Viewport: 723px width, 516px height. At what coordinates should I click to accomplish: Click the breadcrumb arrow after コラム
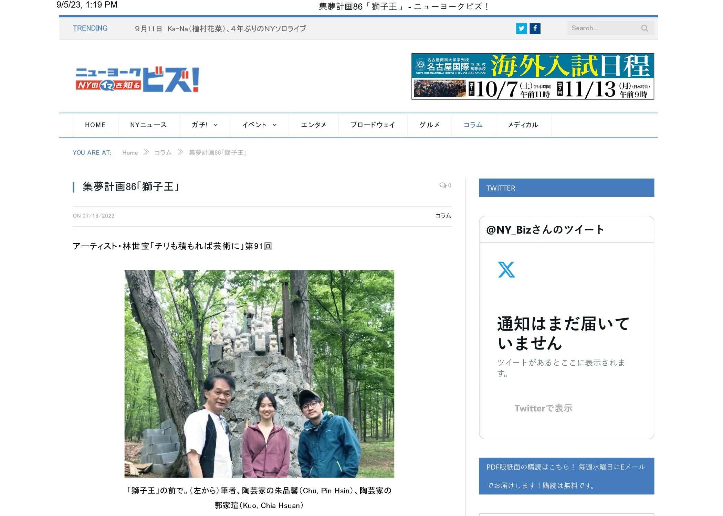pyautogui.click(x=180, y=152)
